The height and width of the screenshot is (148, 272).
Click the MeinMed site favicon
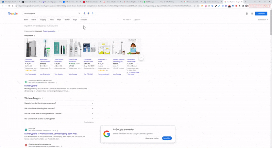pyautogui.click(x=26, y=130)
